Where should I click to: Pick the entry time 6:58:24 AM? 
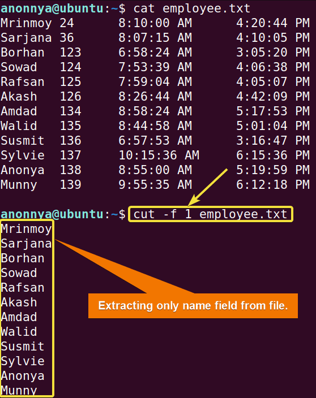click(155, 53)
